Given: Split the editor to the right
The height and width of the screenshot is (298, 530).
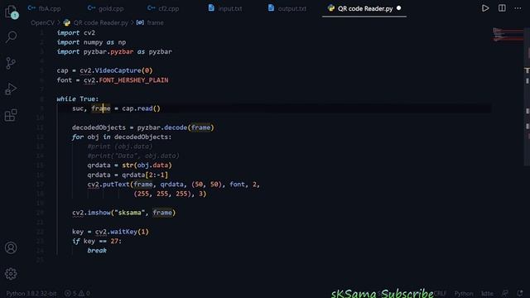Looking at the screenshot, I should coord(502,8).
